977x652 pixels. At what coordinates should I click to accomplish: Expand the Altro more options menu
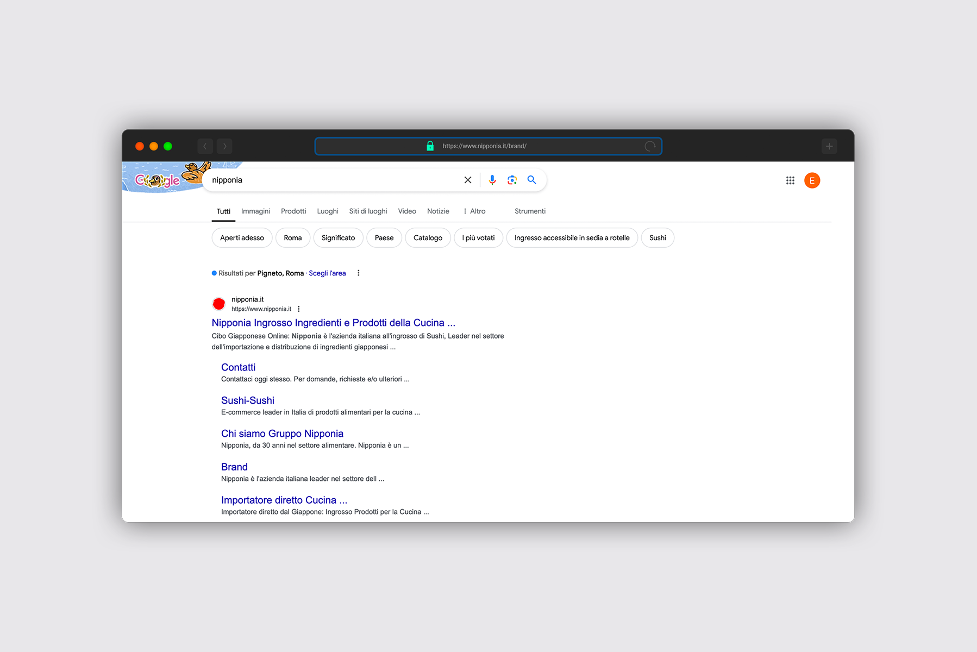click(474, 211)
